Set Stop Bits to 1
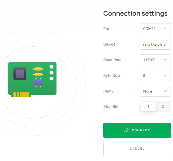Viewport: 173px width, 161px height. (148, 107)
